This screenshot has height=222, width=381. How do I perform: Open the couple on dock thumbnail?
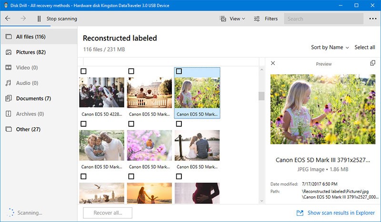point(197,145)
